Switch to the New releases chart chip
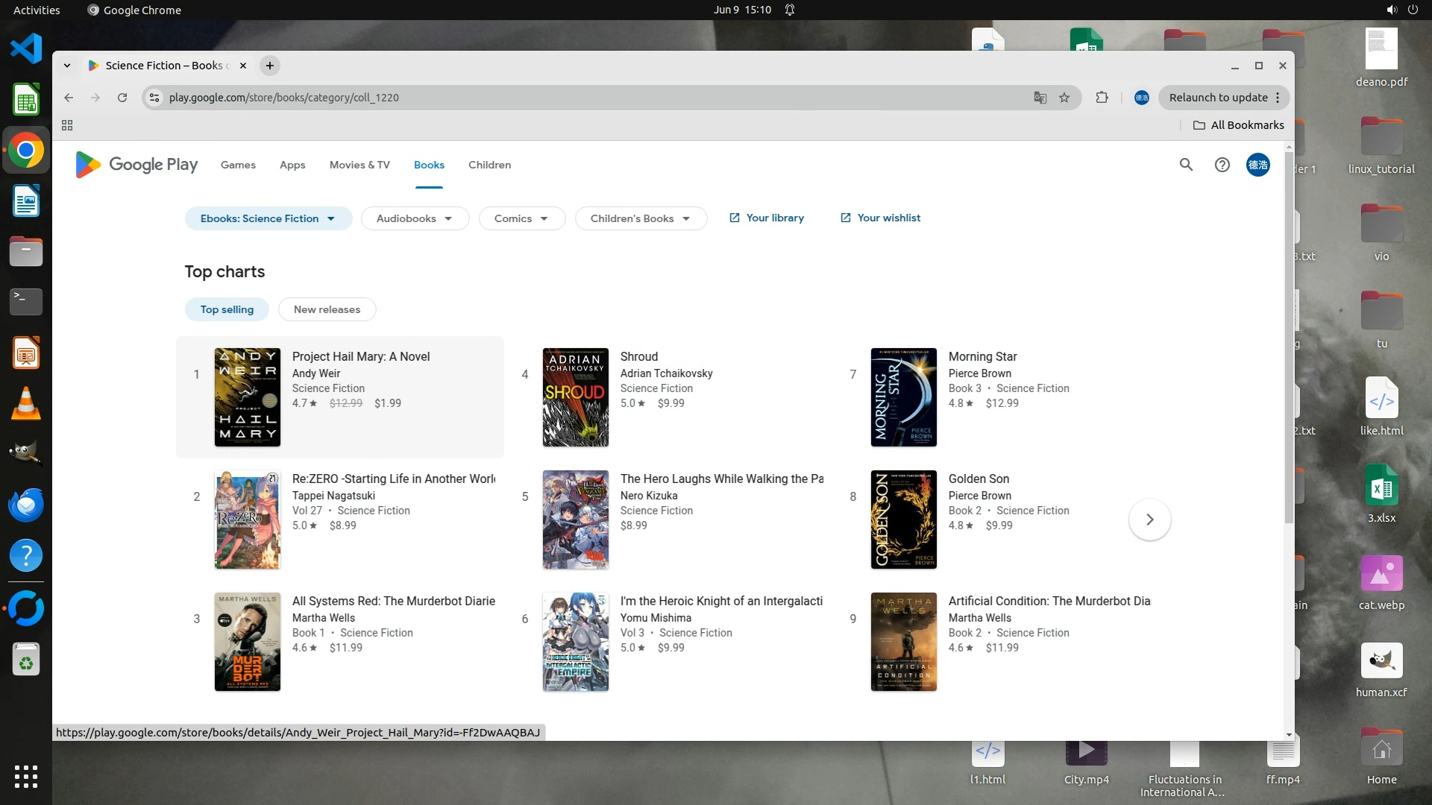 pos(327,309)
